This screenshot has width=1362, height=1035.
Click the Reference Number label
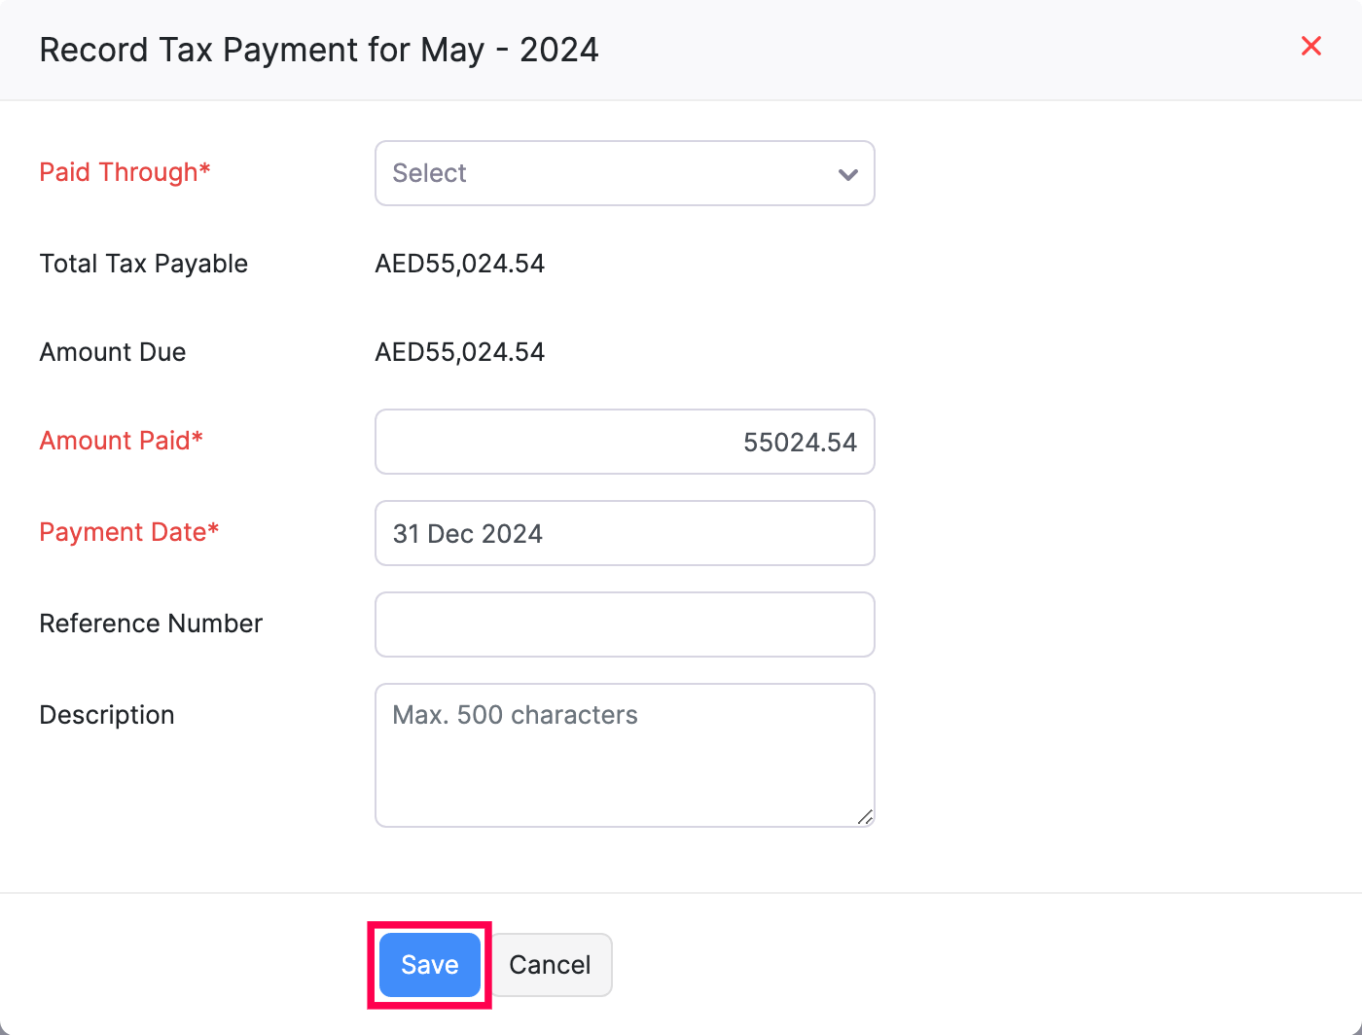pyautogui.click(x=151, y=624)
